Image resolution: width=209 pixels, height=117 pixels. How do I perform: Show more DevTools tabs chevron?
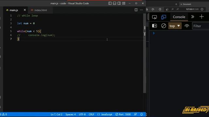pos(192,17)
